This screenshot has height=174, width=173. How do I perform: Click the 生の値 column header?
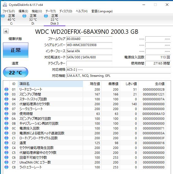pos(152,84)
